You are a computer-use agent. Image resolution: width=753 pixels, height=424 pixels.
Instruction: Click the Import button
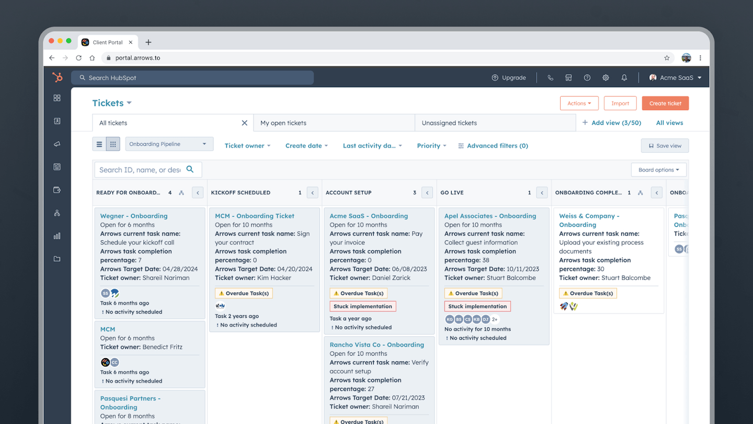[x=620, y=103]
